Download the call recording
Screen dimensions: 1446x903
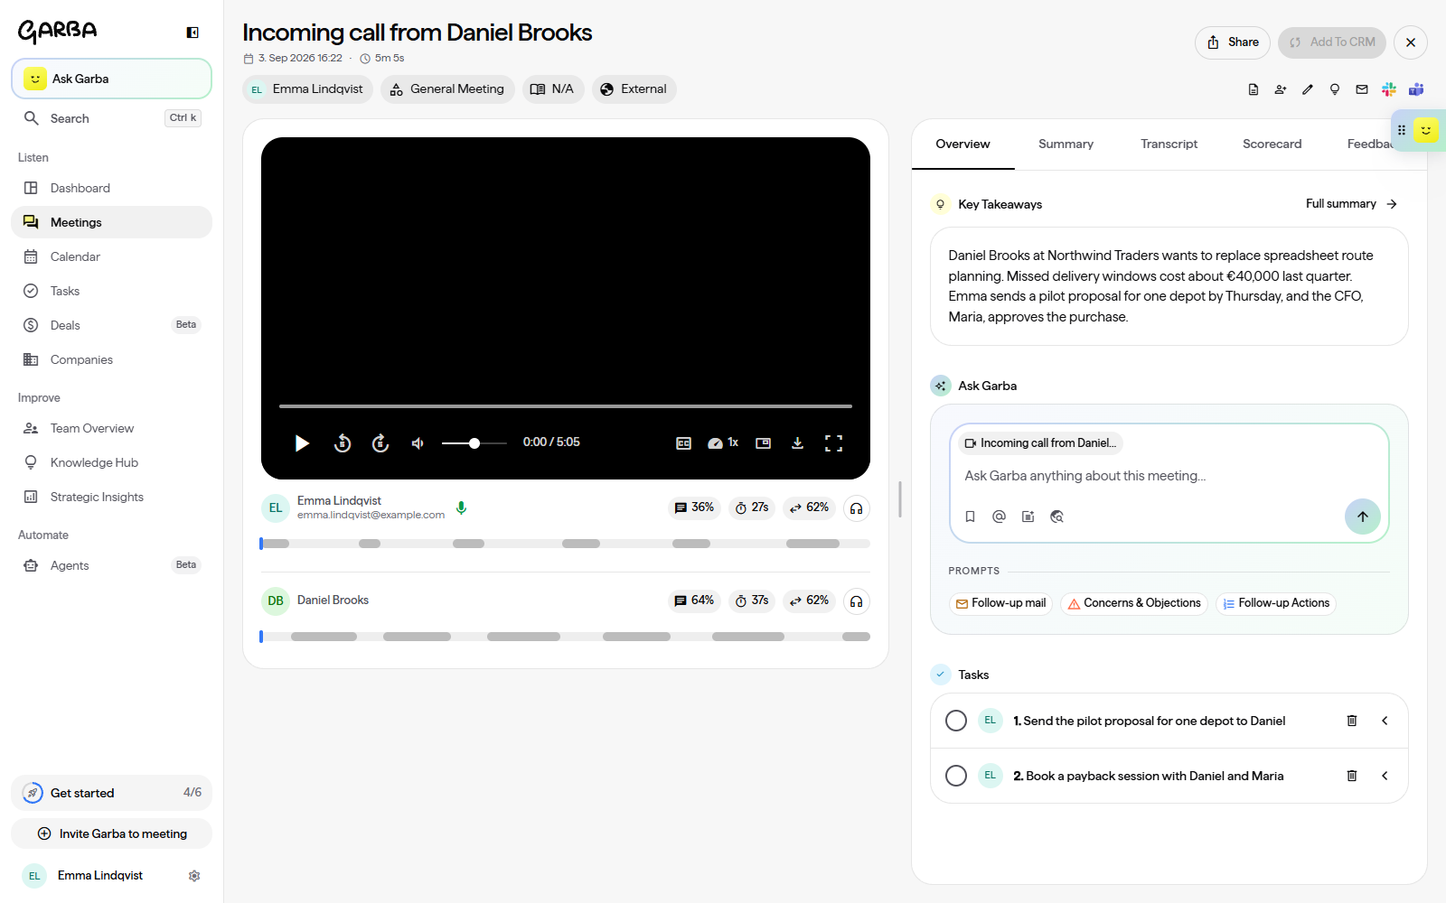click(797, 443)
